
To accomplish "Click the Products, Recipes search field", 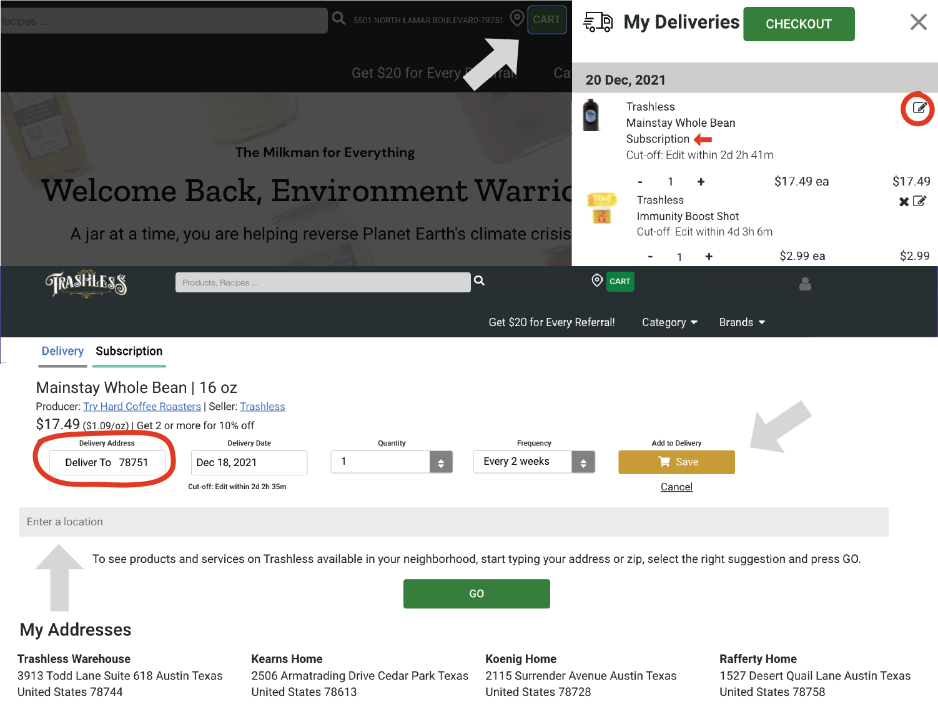I will click(x=323, y=282).
